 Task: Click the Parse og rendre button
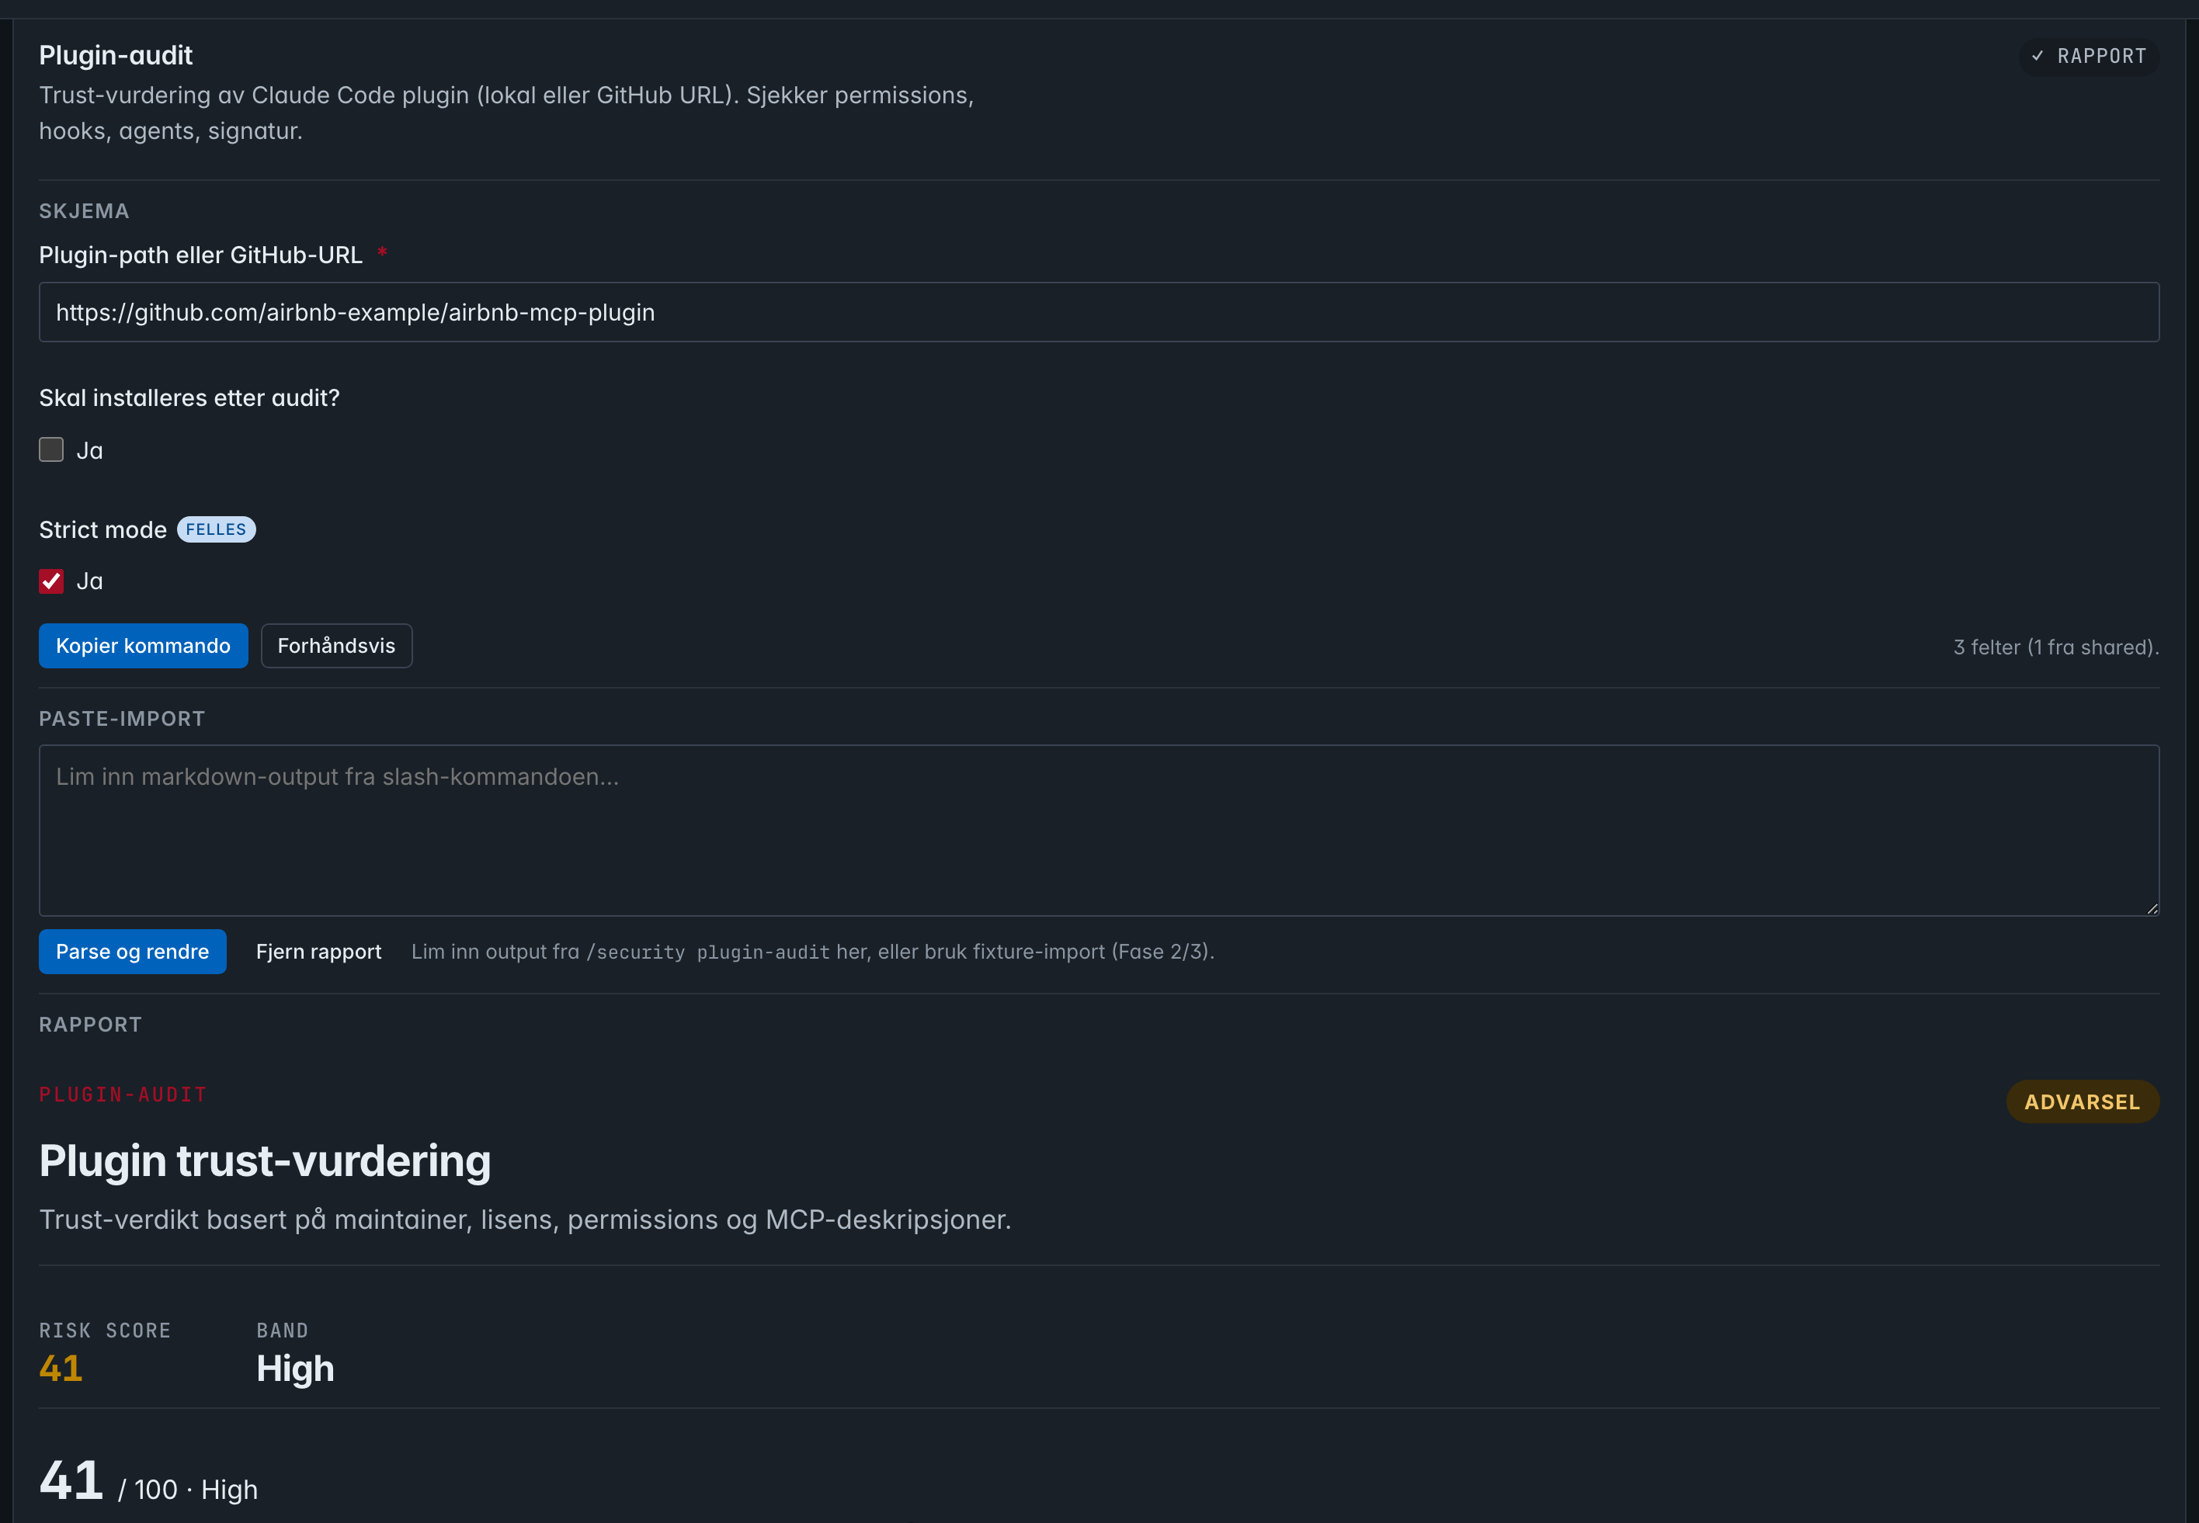pyautogui.click(x=133, y=952)
